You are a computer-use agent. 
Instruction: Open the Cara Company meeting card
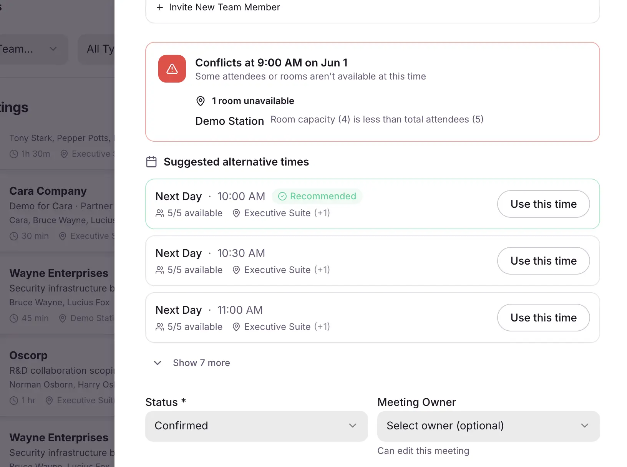57,211
